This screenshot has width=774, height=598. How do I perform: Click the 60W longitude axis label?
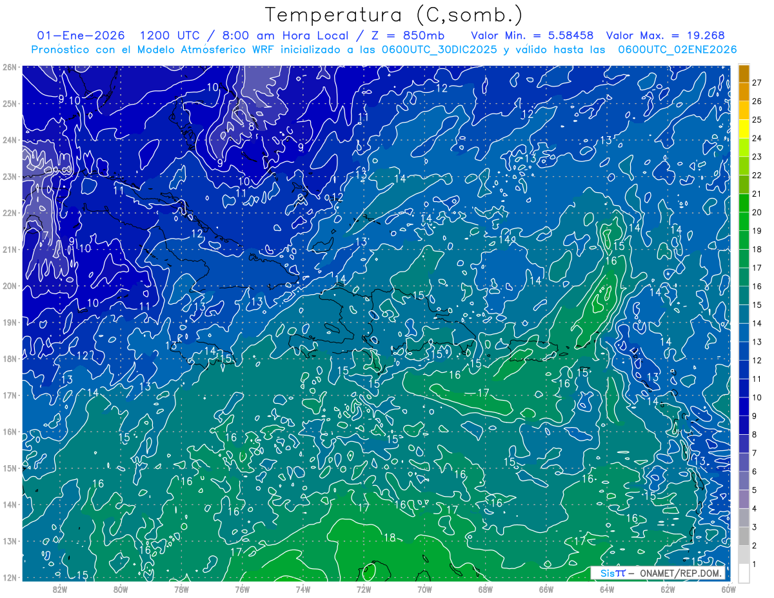pos(728,589)
